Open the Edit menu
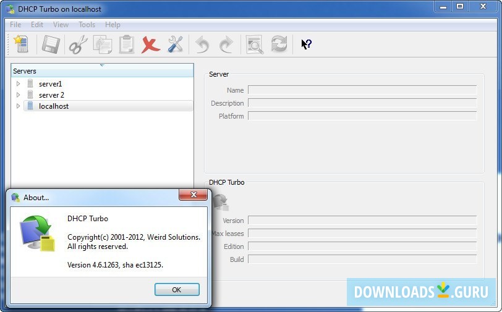The image size is (502, 312). [37, 25]
